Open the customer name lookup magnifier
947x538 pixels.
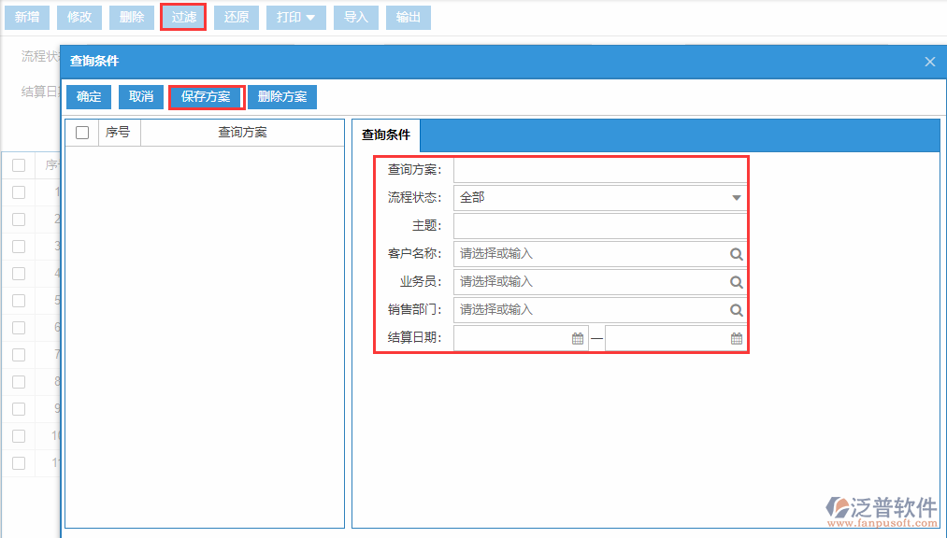tap(736, 253)
